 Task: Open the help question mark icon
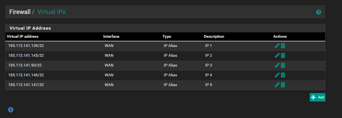coord(318,12)
